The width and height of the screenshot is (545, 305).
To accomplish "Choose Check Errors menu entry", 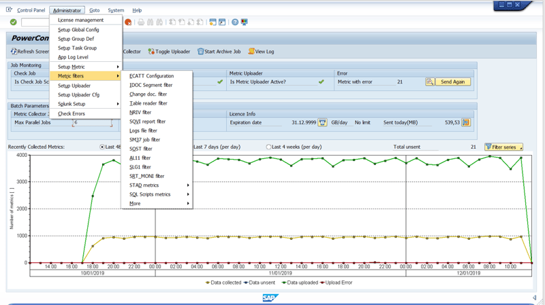I will tap(86, 113).
